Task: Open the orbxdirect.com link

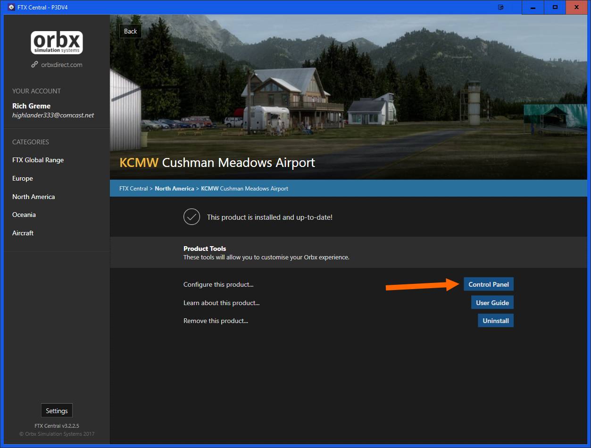Action: 62,65
